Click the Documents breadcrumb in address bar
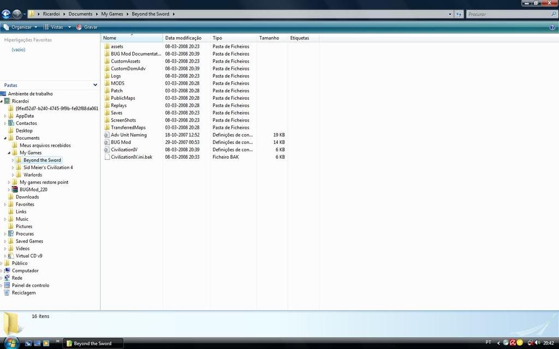This screenshot has height=349, width=559. [x=80, y=14]
